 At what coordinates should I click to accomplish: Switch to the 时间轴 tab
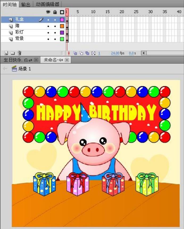click(10, 5)
